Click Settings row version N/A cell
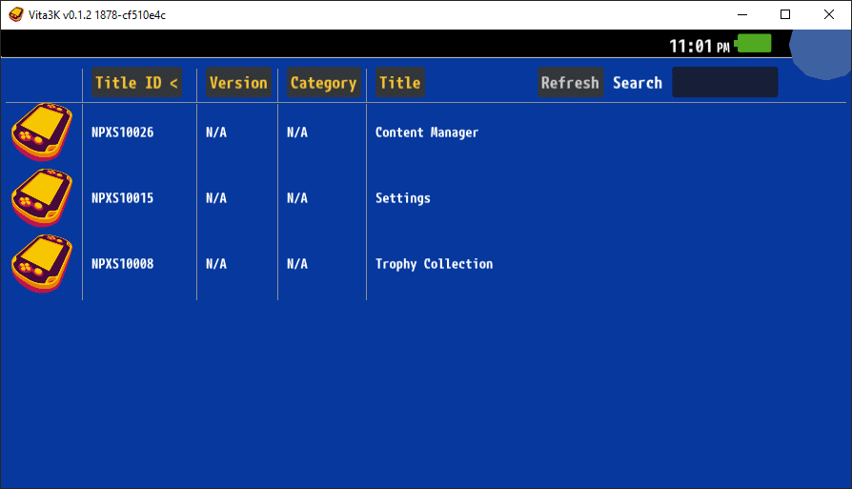This screenshot has width=852, height=489. pyautogui.click(x=216, y=197)
